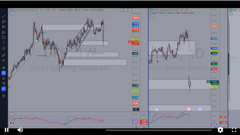Open the Fibonacci retracement tool
240x135 pixels.
[4, 21]
